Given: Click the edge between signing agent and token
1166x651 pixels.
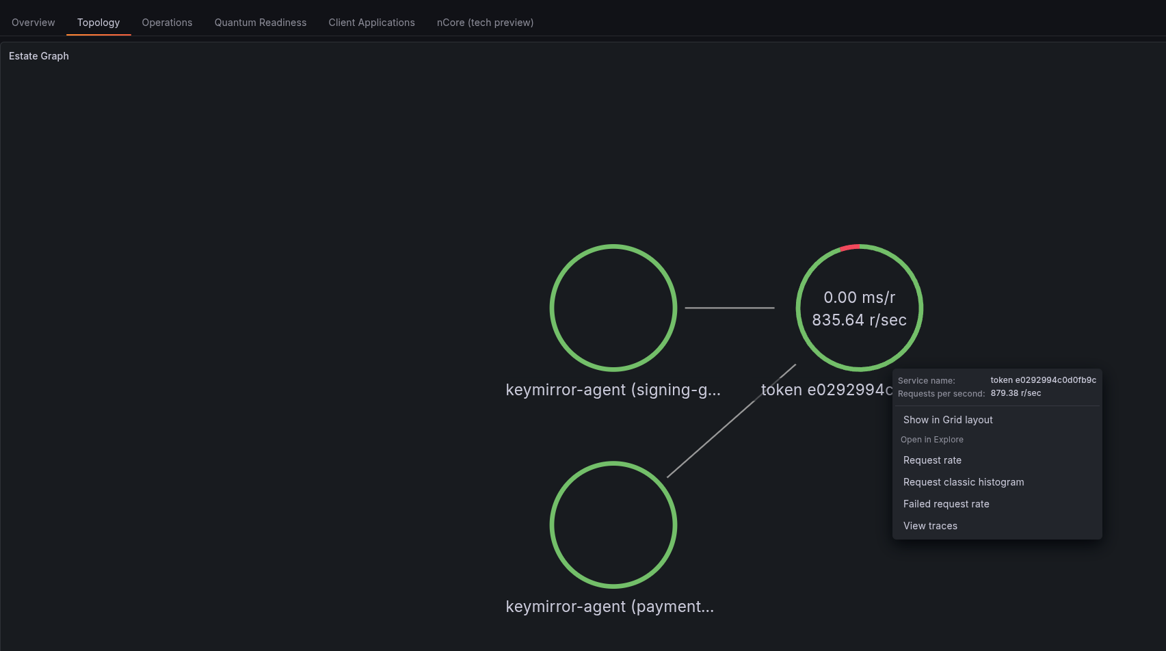Looking at the screenshot, I should [x=730, y=308].
